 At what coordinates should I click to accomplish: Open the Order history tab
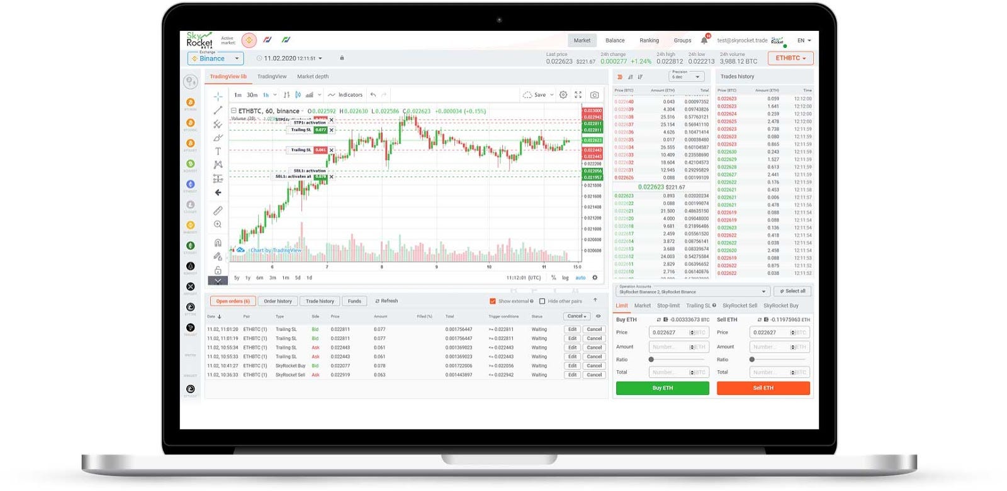point(278,301)
